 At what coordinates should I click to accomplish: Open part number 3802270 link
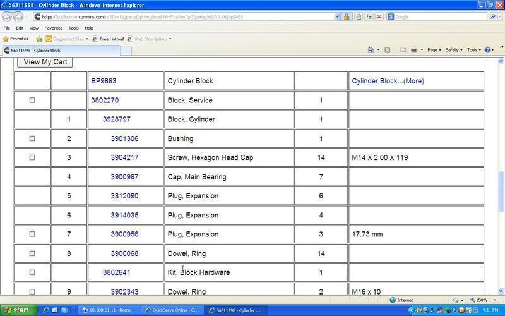click(105, 100)
